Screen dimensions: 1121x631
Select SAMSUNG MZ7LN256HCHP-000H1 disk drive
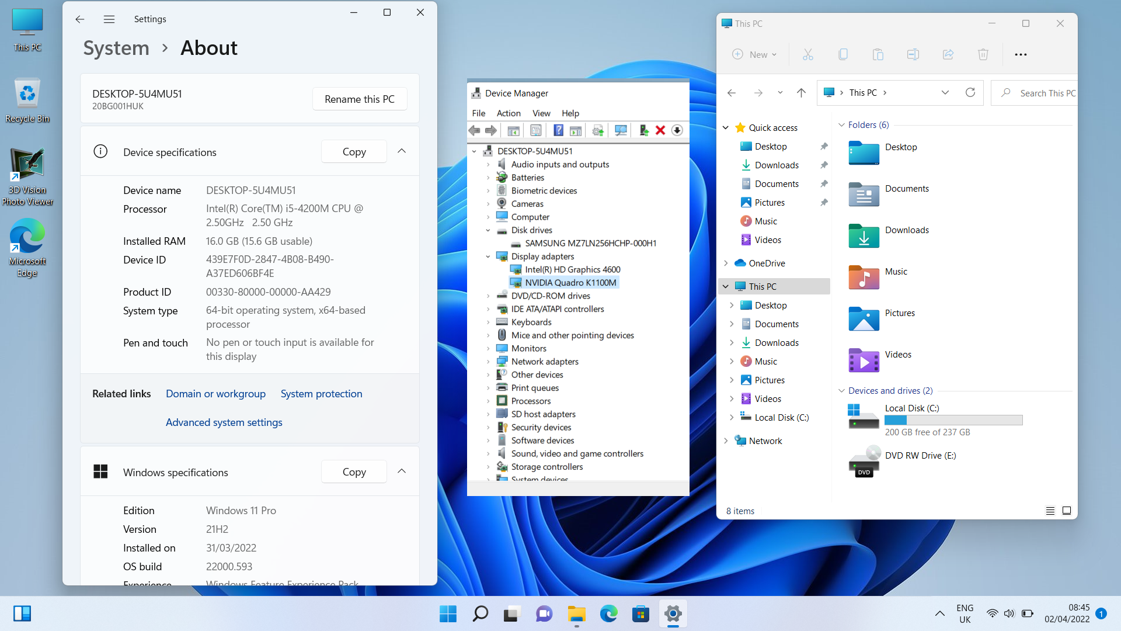point(584,243)
